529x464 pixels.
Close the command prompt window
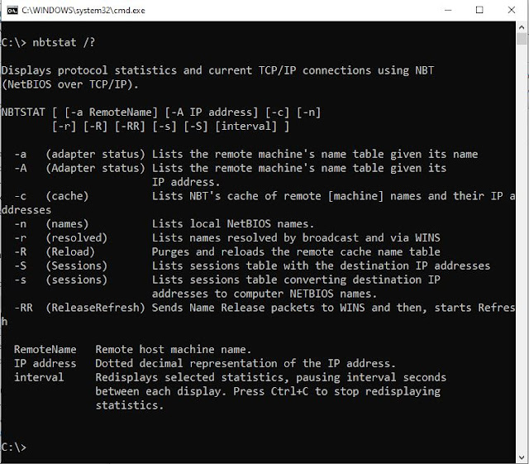coord(512,10)
